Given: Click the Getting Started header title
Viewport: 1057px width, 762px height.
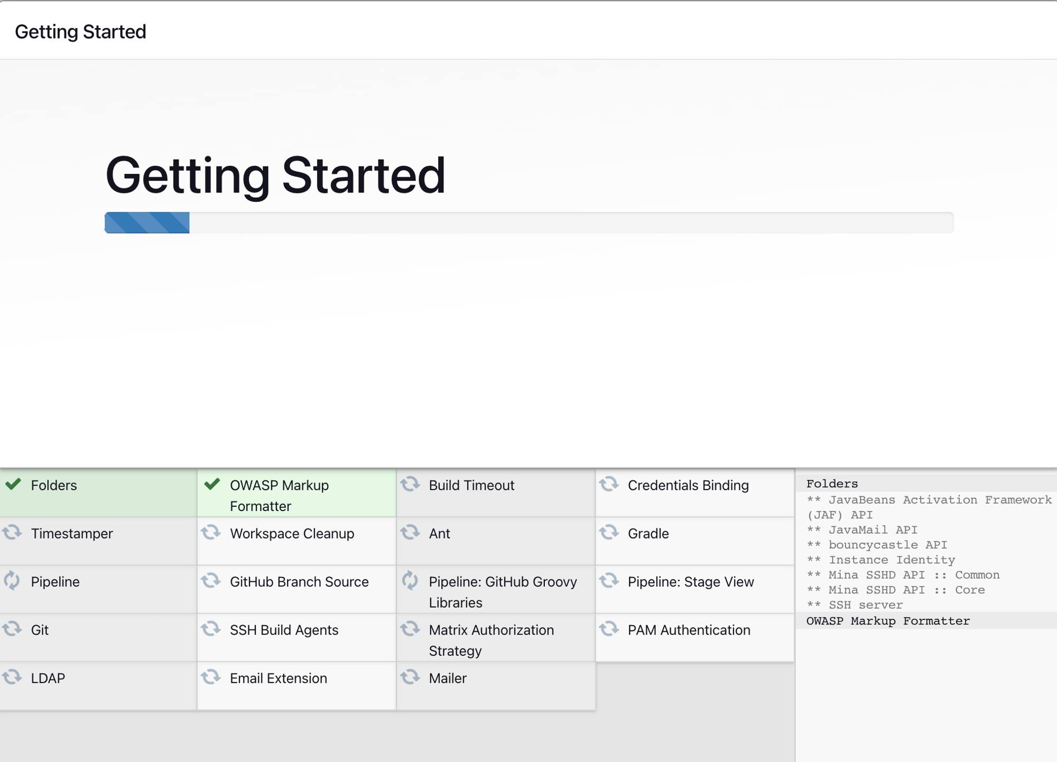Looking at the screenshot, I should point(80,32).
